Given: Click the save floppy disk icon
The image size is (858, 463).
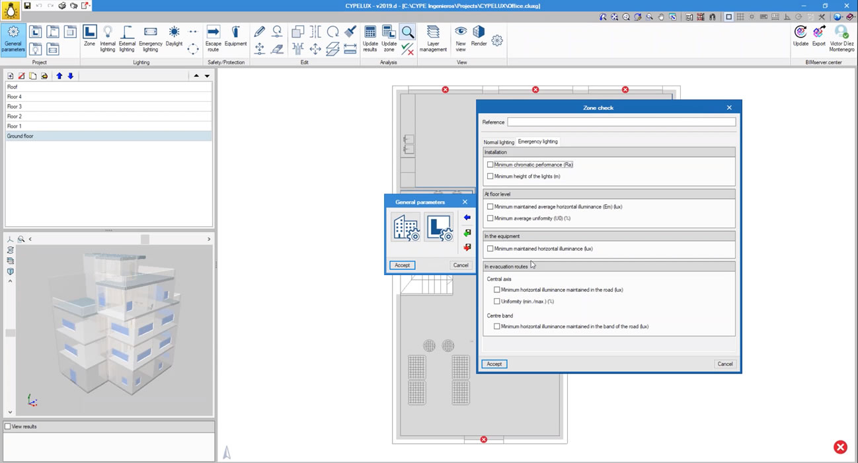Looking at the screenshot, I should click(x=27, y=6).
